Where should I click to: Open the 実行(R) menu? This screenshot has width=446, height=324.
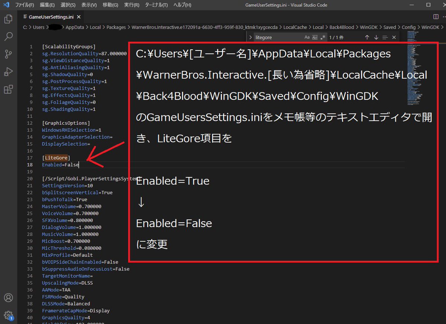tap(132, 5)
